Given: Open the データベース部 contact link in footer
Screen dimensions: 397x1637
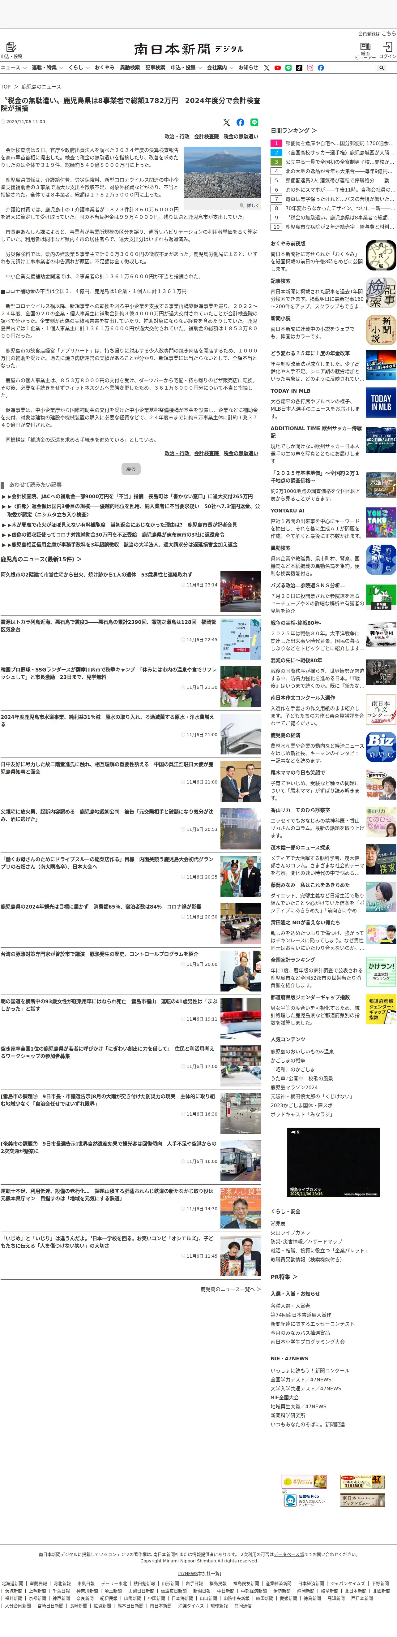Looking at the screenshot, I should pyautogui.click(x=289, y=1554).
